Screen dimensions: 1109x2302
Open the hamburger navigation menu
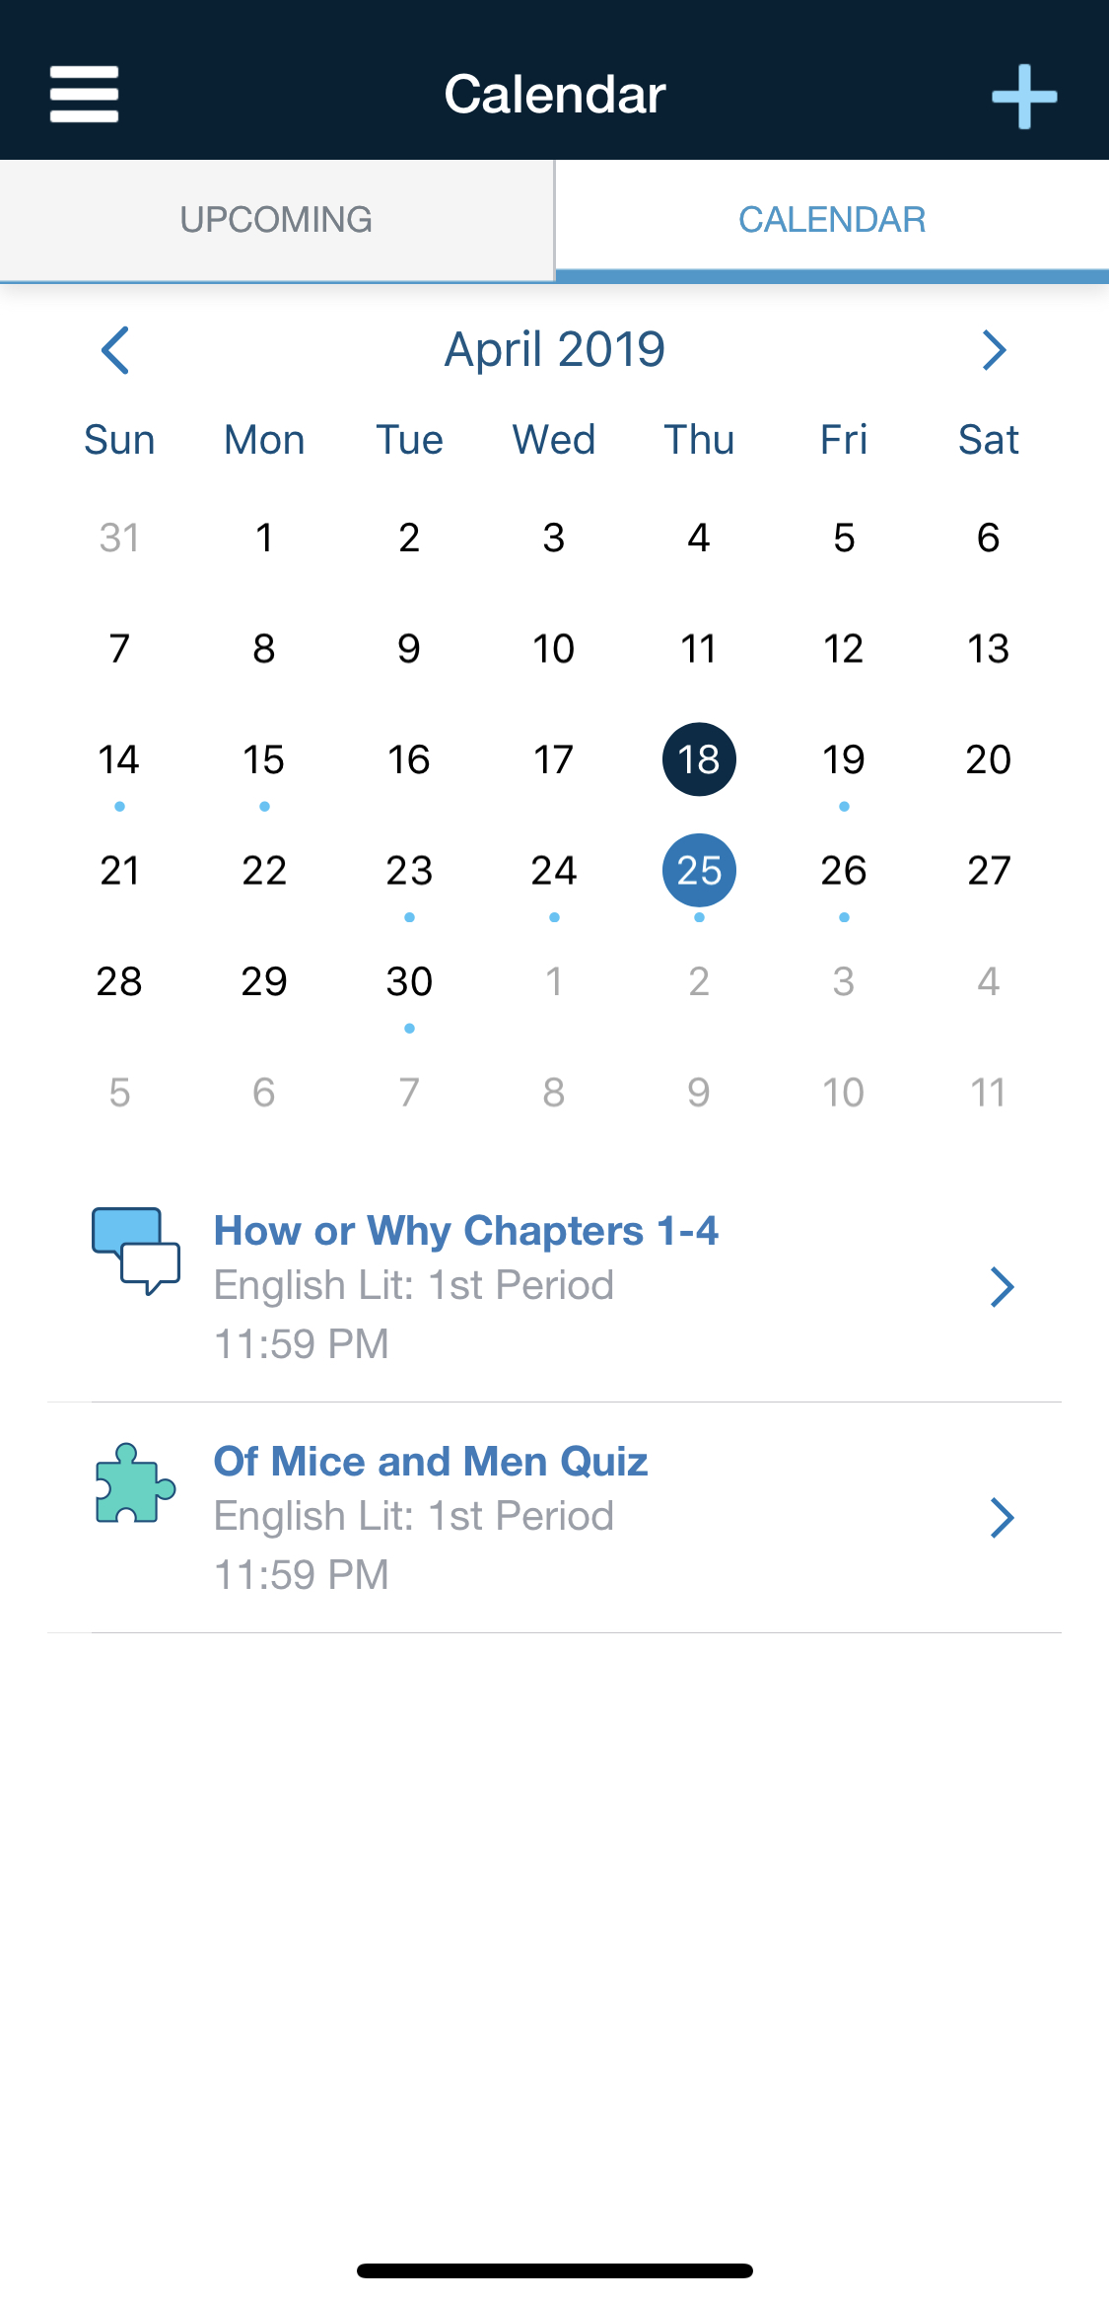85,95
